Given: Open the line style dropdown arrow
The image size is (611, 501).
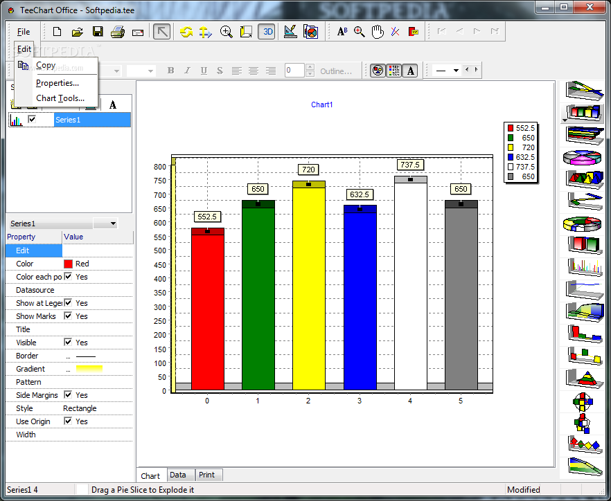Looking at the screenshot, I should tap(456, 71).
